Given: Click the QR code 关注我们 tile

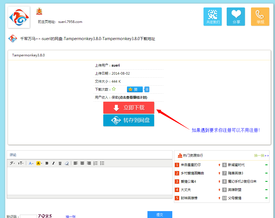Looking at the screenshot, I should 213,17.
